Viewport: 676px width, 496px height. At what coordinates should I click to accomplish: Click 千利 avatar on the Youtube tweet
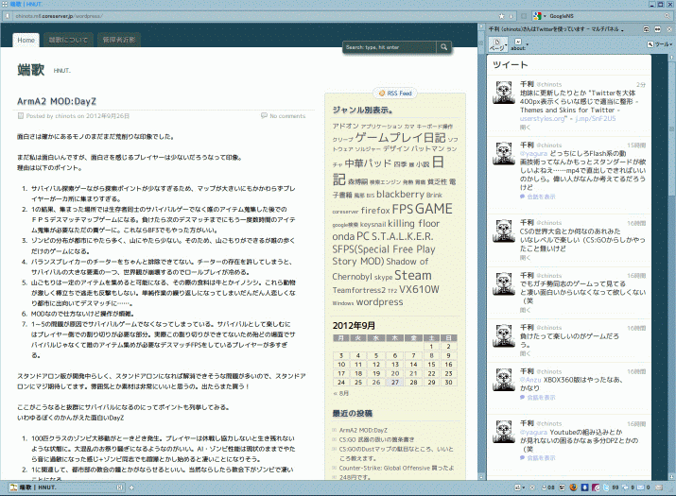point(504,432)
